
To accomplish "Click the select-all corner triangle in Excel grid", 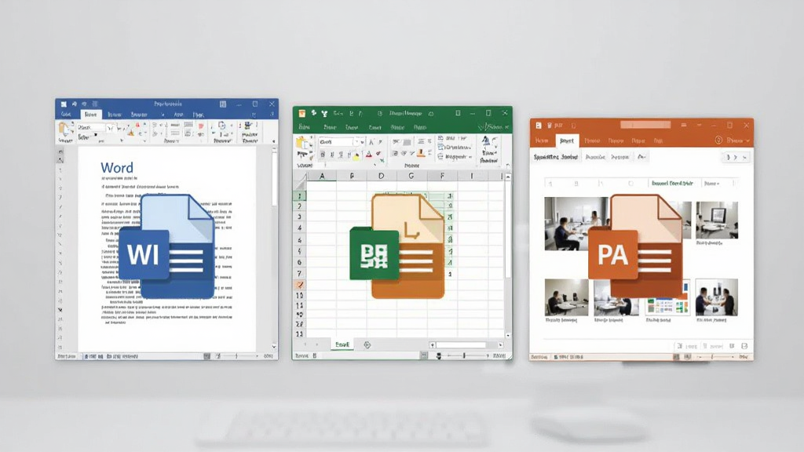I will 301,180.
